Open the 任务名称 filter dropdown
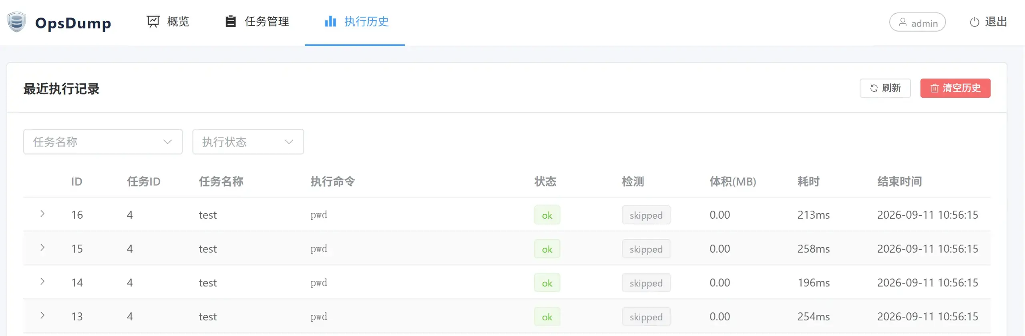 (x=103, y=142)
